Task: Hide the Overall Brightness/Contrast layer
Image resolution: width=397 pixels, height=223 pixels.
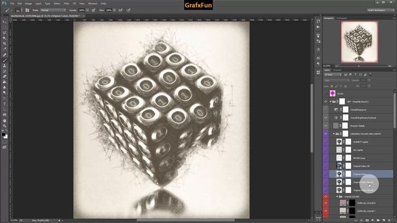Action: click(326, 118)
